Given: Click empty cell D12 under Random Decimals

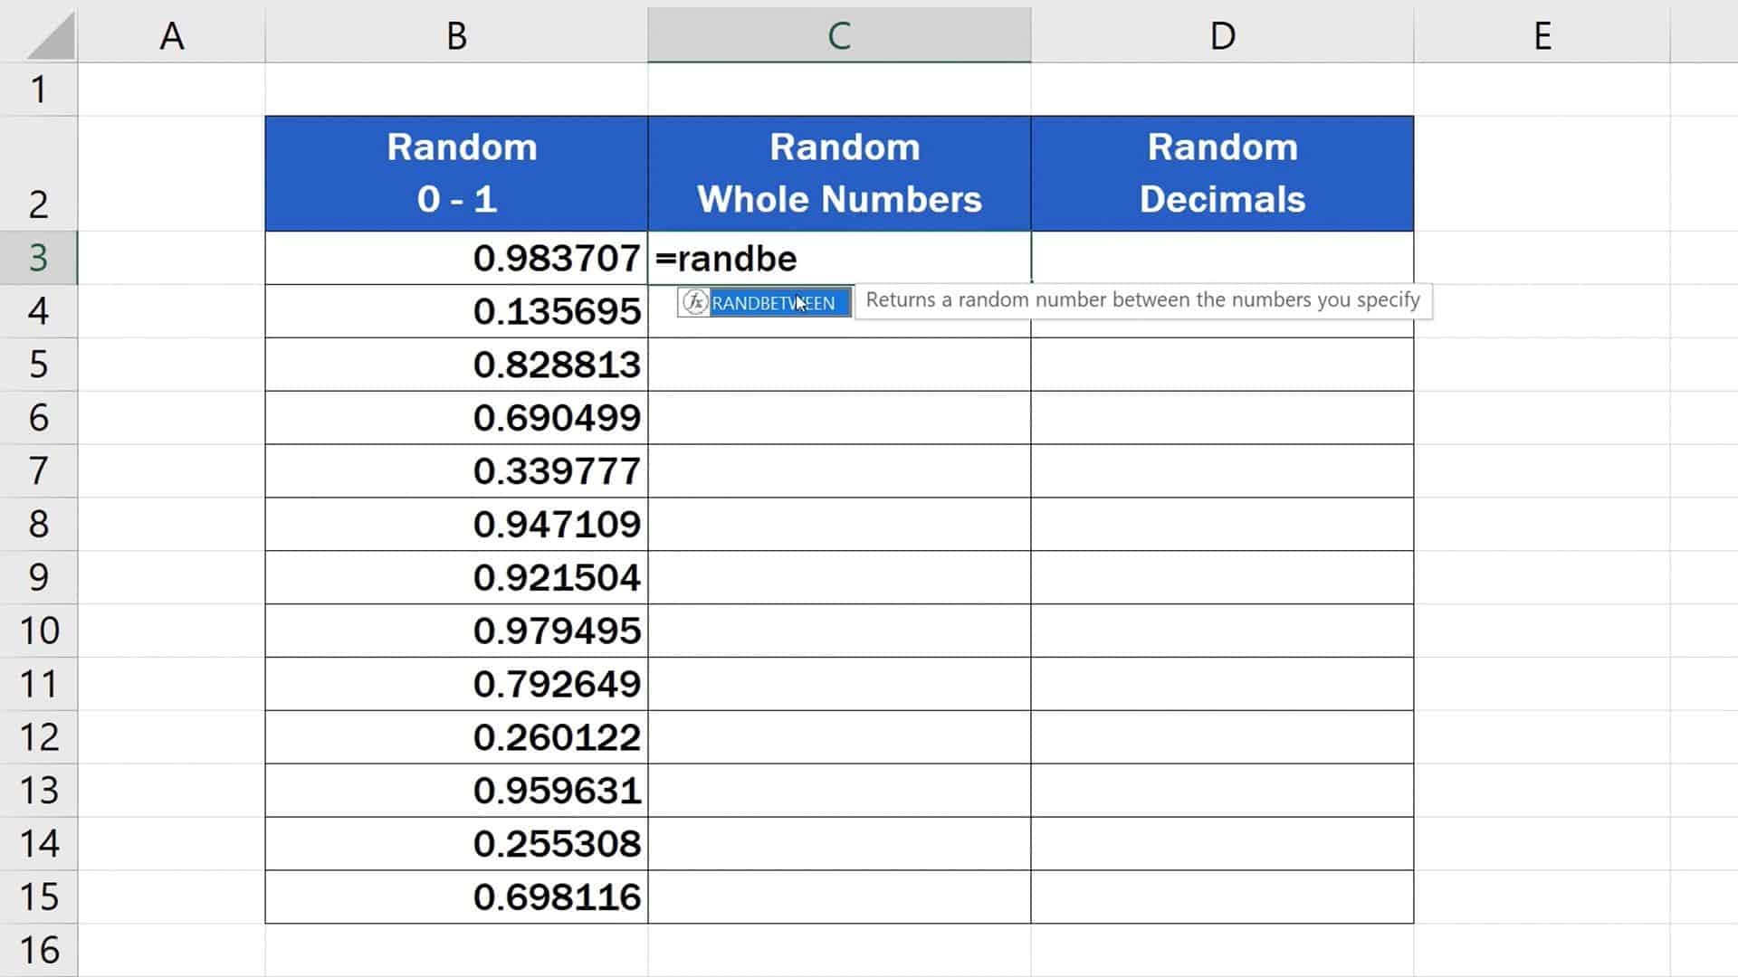Looking at the screenshot, I should click(1222, 737).
